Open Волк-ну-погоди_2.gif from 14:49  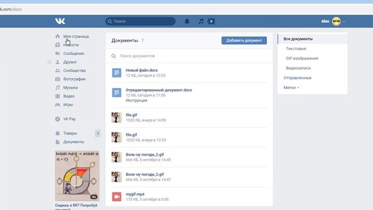click(x=145, y=155)
